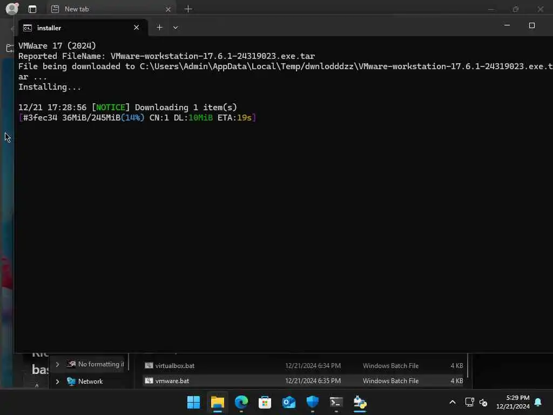Screen dimensions: 553x415
Task: Maximize the terminal window
Action: tap(532, 25)
